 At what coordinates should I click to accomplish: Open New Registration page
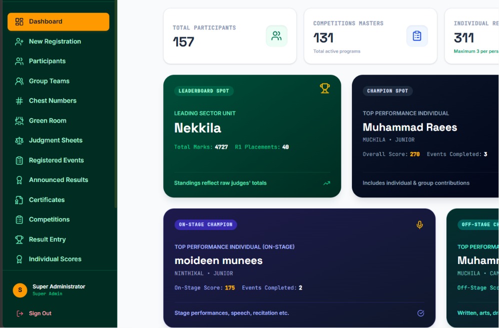click(58, 41)
